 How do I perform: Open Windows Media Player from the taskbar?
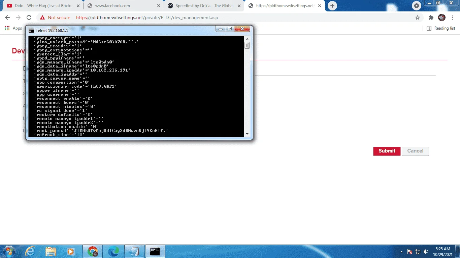[x=71, y=251]
